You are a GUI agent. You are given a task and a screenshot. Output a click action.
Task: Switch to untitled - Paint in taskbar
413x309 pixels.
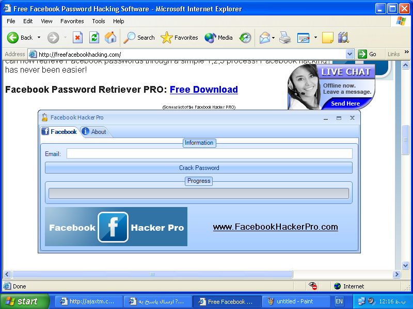pos(296,301)
